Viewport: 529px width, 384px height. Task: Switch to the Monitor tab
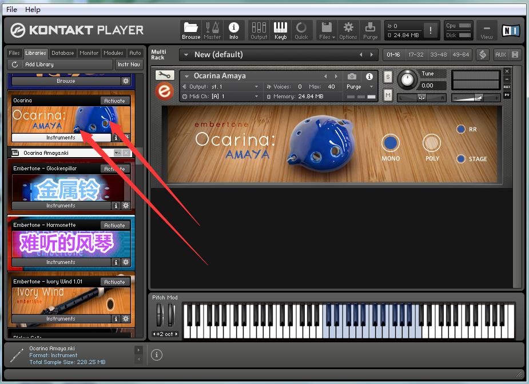89,53
